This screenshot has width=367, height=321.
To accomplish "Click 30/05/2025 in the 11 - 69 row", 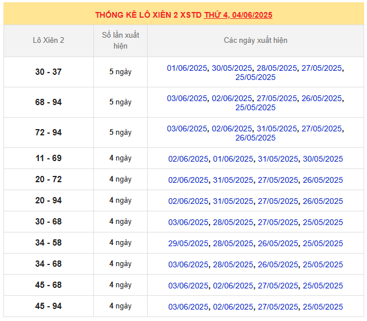I will [323, 159].
